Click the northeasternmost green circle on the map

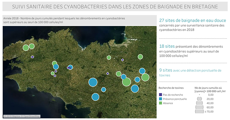[x=140, y=57]
